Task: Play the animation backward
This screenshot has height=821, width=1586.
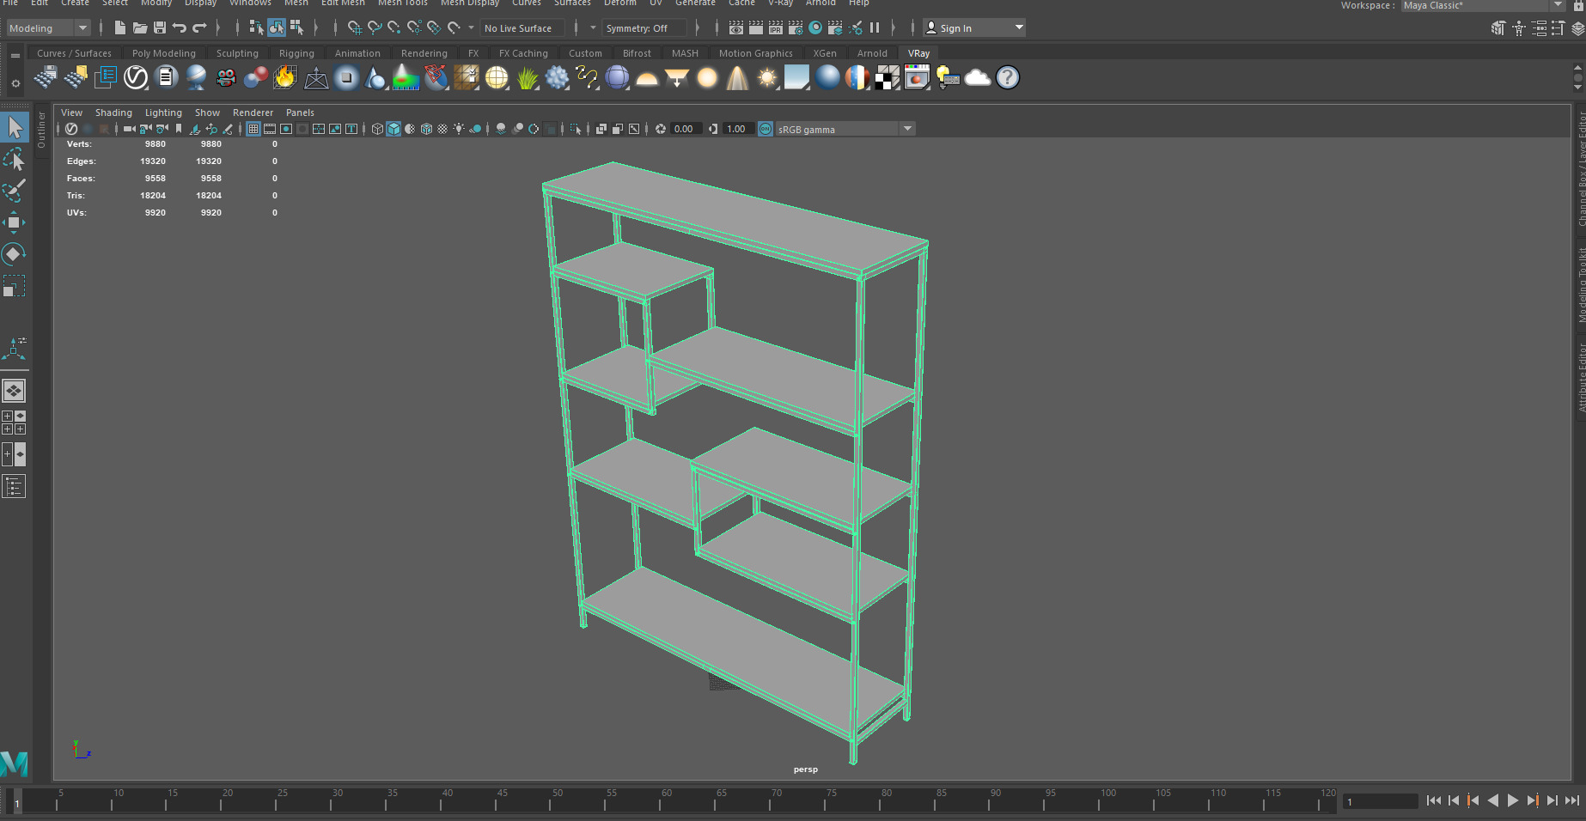Action: point(1493,800)
